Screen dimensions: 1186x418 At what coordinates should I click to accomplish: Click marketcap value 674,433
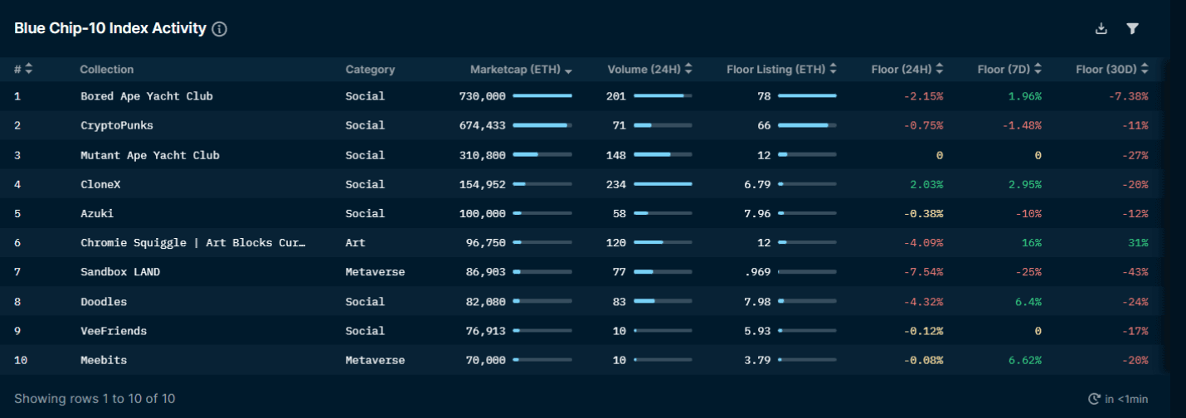(482, 125)
